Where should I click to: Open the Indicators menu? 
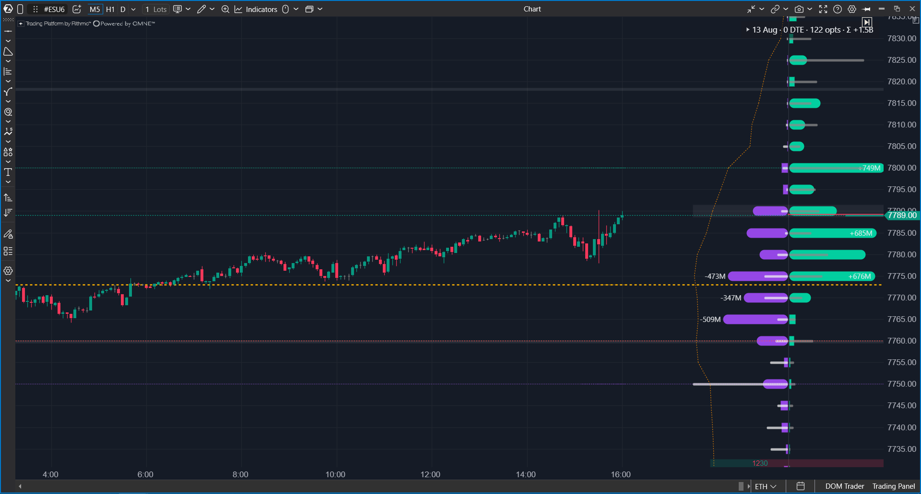tap(256, 9)
